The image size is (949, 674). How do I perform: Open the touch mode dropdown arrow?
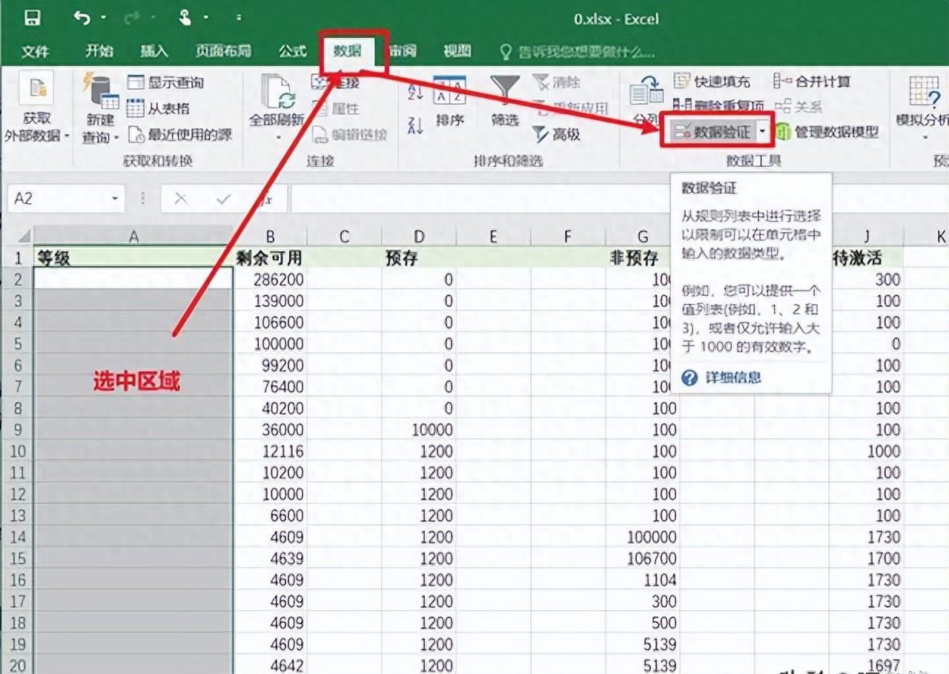(205, 18)
